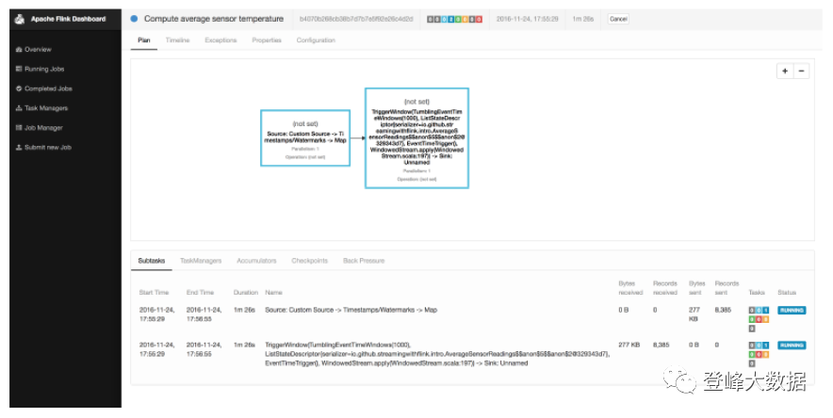Click the Bytes sent column header

coord(696,288)
